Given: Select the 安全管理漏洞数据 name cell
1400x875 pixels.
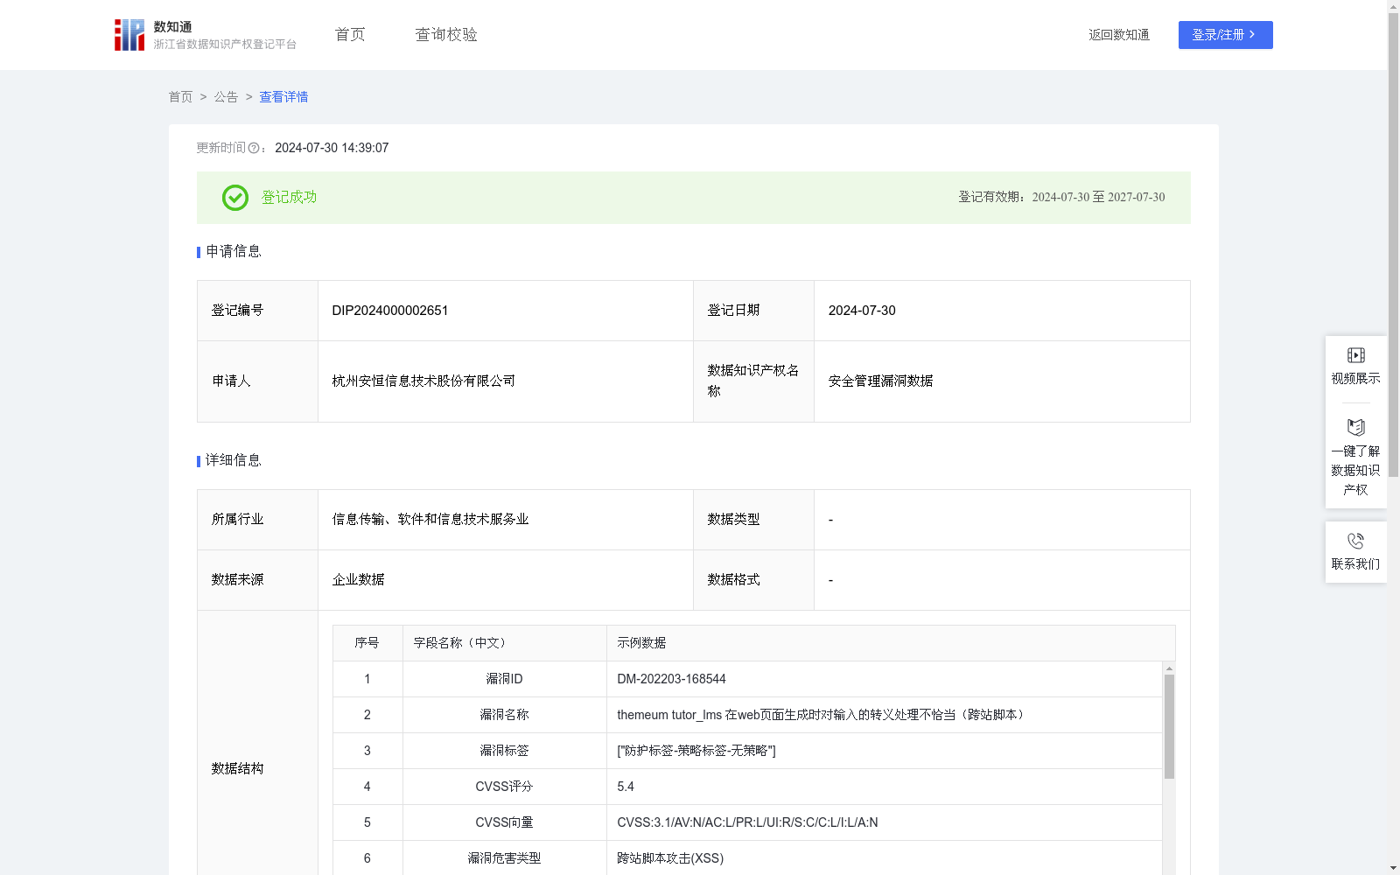Looking at the screenshot, I should pos(1002,381).
